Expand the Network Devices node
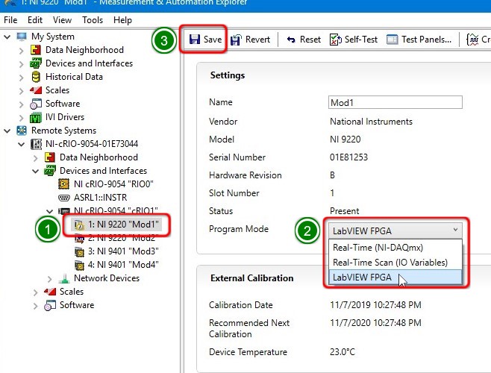Screen dimensions: 491x373 49,279
